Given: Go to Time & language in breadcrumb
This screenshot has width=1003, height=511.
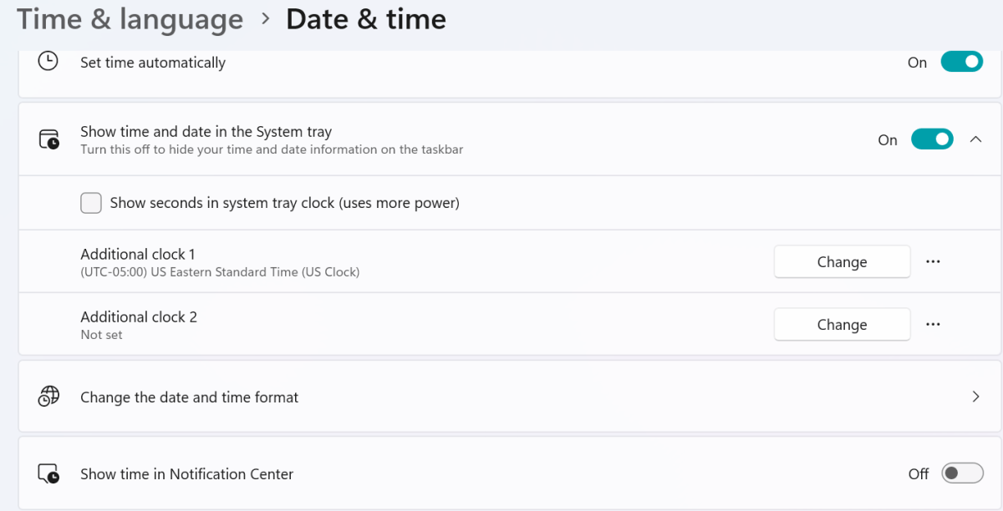Looking at the screenshot, I should pos(129,18).
